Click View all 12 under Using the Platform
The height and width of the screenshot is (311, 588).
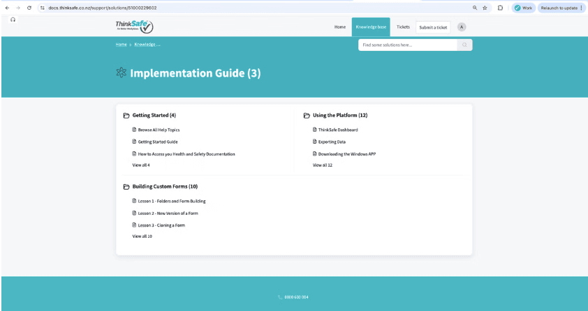pyautogui.click(x=322, y=165)
